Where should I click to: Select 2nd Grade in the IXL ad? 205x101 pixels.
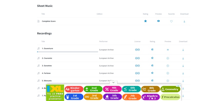[x=93, y=89]
